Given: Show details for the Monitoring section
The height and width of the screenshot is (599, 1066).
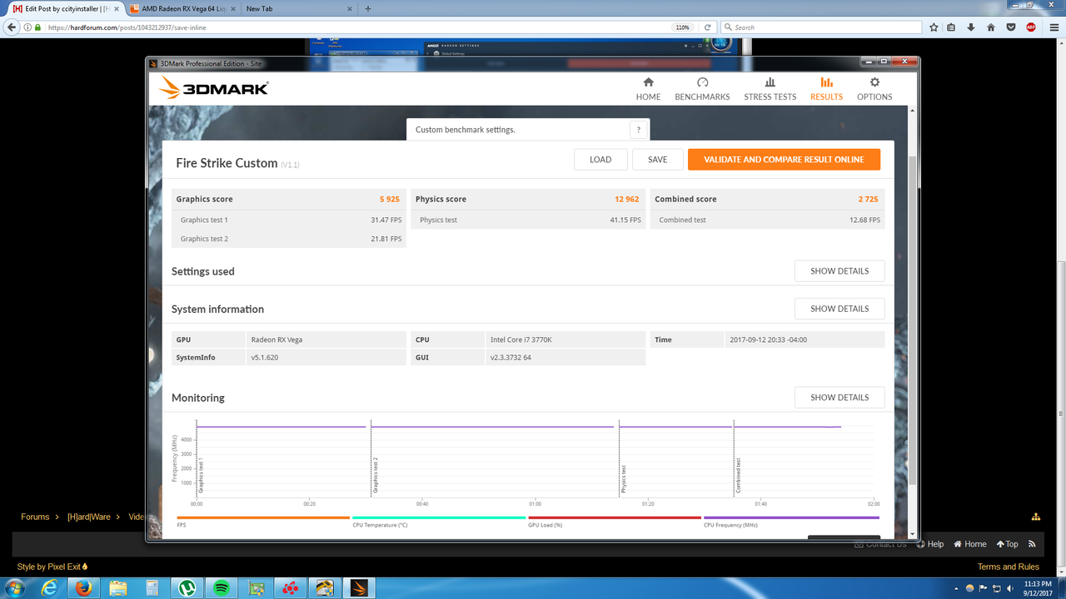Looking at the screenshot, I should click(839, 398).
